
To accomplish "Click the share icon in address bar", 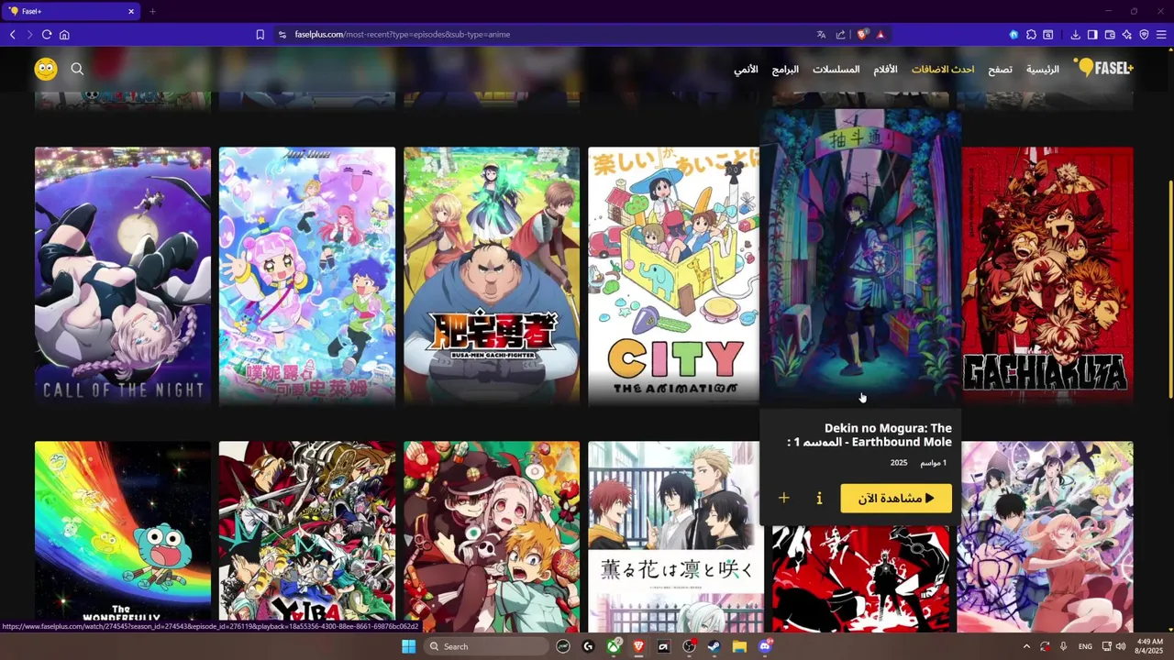I will point(840,35).
